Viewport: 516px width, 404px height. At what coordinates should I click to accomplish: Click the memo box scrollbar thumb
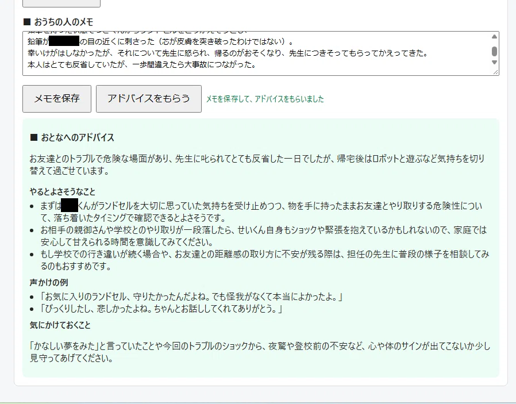point(494,51)
